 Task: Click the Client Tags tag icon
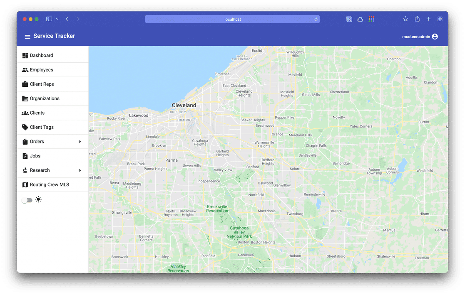pos(25,127)
